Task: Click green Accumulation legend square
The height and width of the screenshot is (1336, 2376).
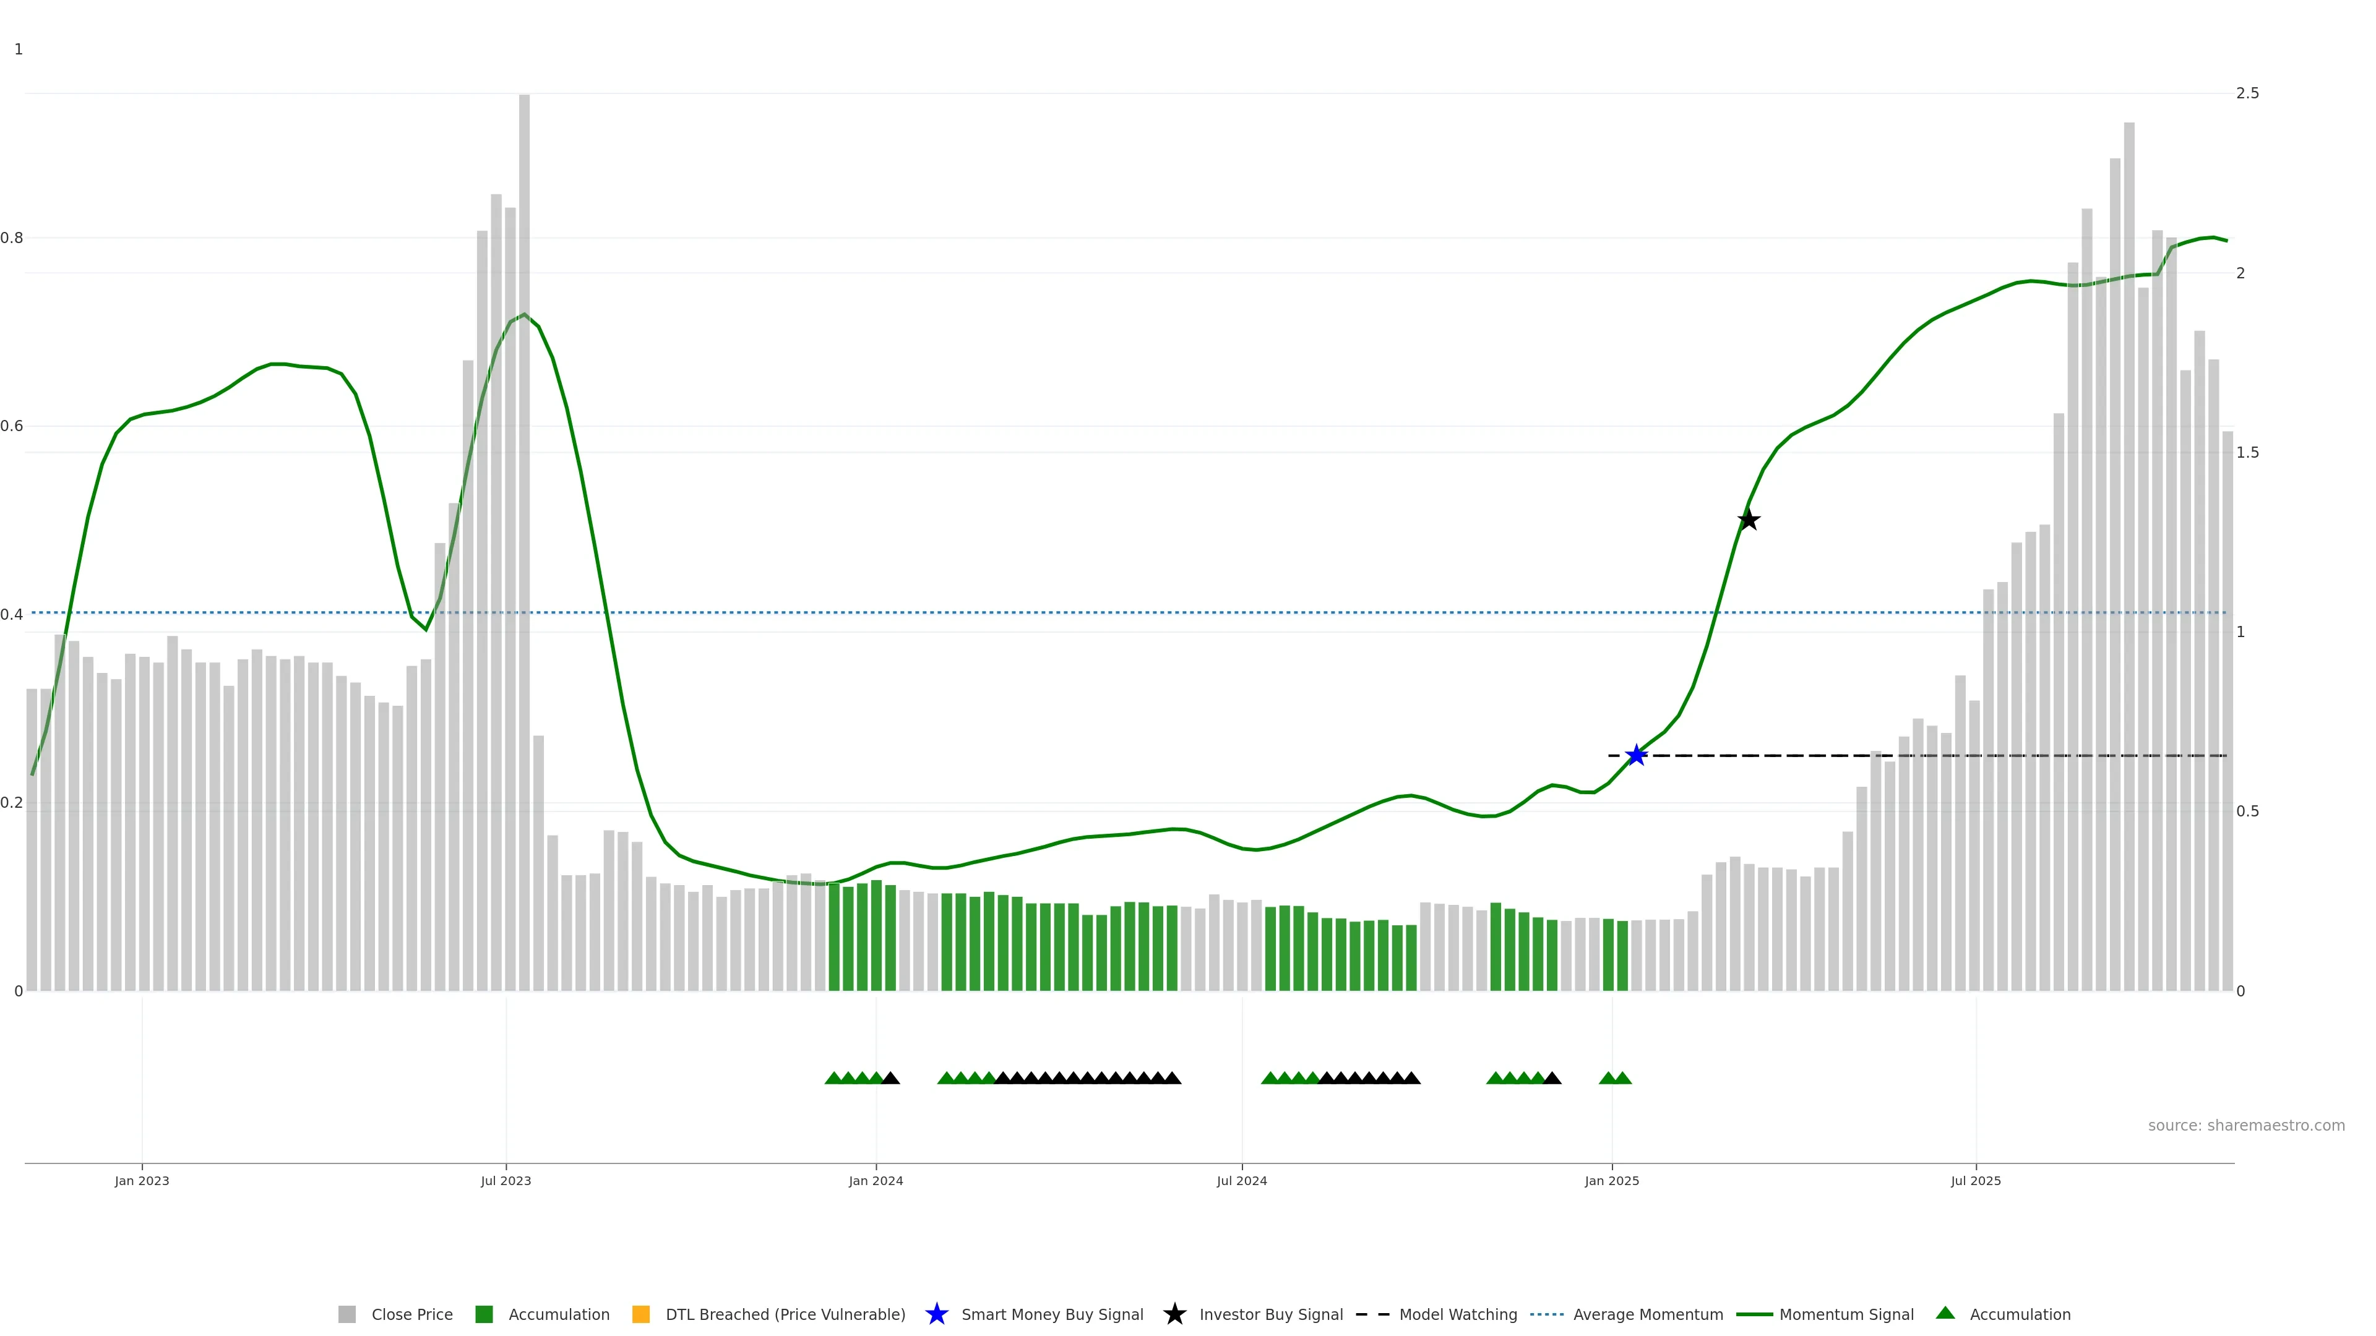Action: click(483, 1314)
